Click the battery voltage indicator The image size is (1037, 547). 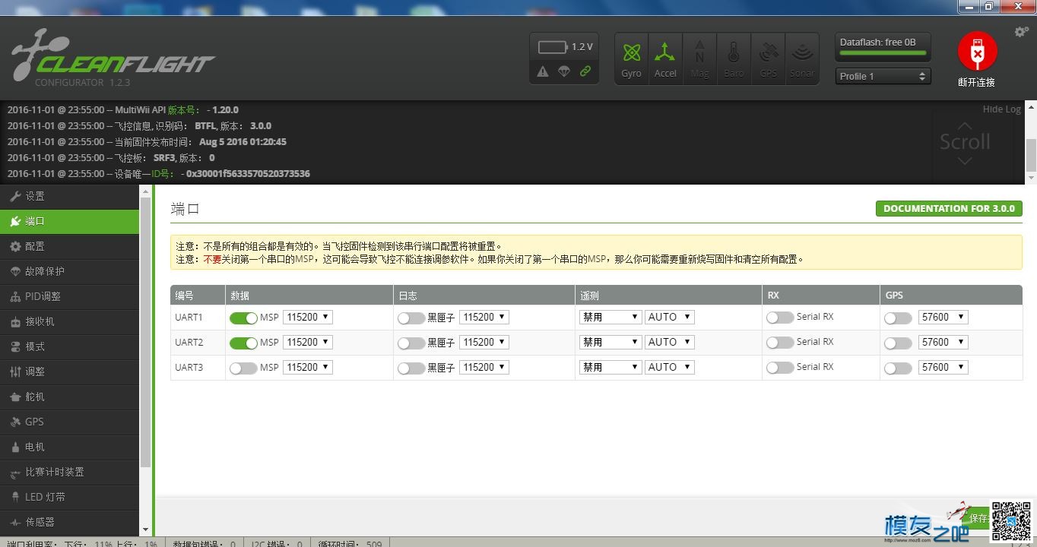(565, 47)
